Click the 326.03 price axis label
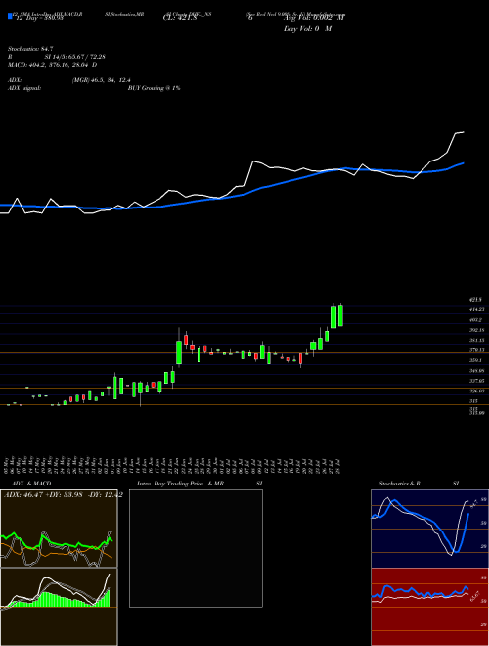489x646 pixels. [x=477, y=391]
